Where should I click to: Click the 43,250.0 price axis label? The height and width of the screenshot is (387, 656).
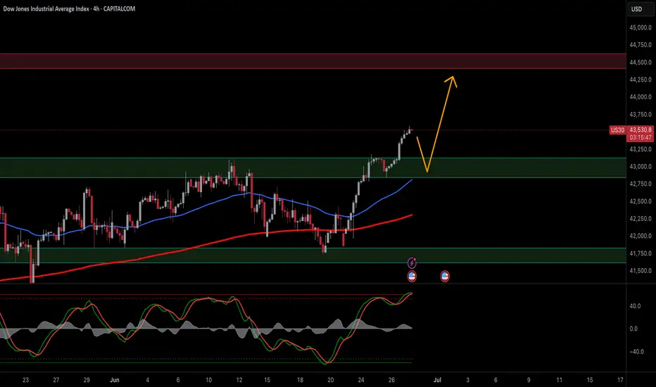(641, 149)
